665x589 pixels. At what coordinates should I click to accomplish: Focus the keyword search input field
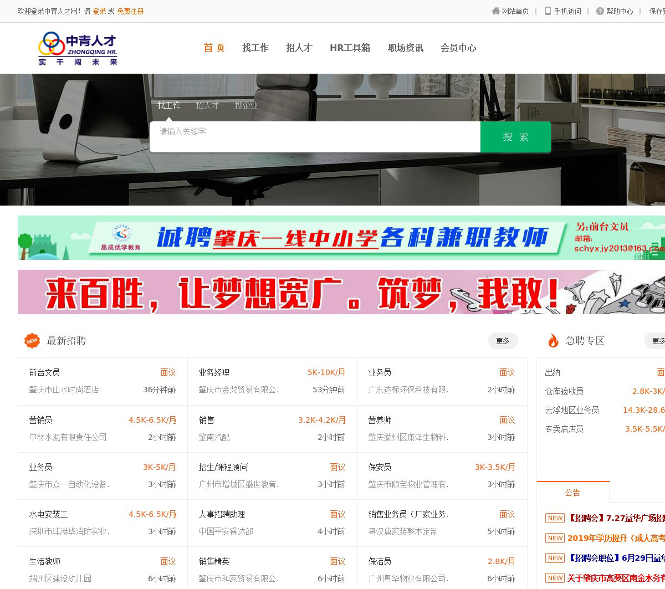coord(315,136)
